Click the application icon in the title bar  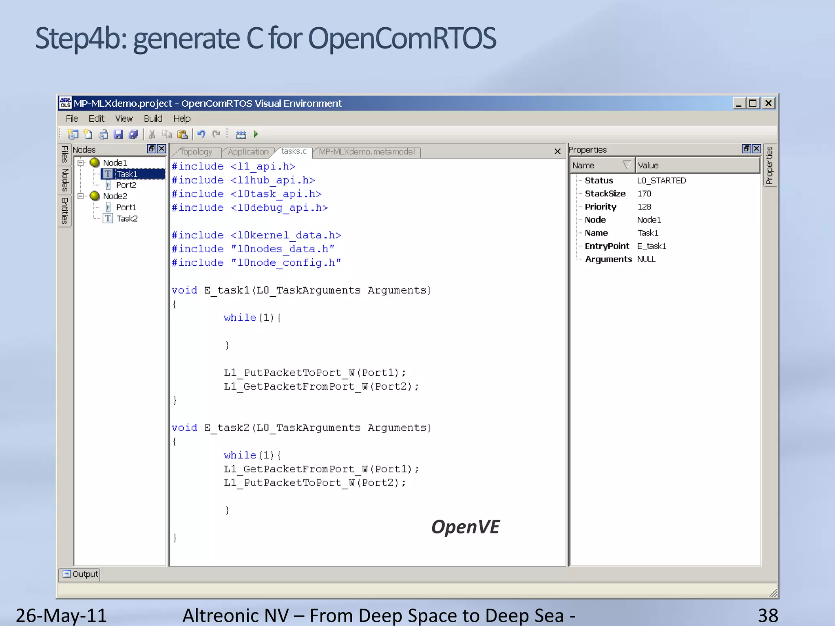(65, 103)
